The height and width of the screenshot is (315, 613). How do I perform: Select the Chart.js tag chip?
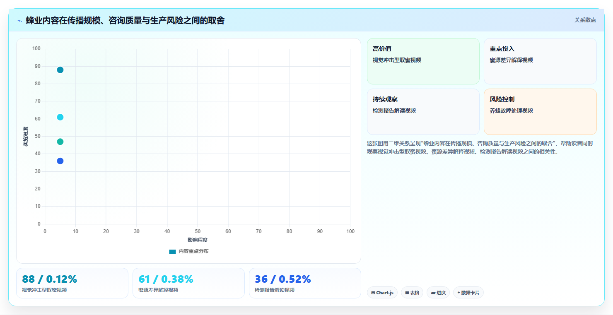pos(382,293)
